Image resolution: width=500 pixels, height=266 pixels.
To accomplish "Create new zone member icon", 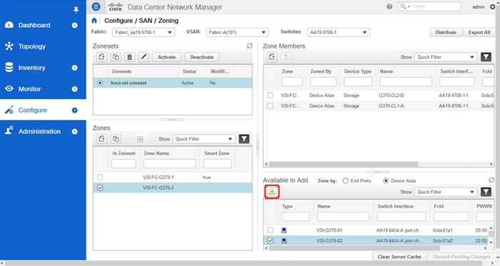I will coord(271,57).
